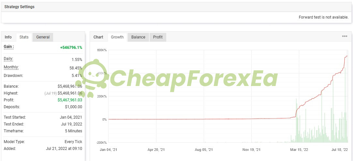353x161 pixels.
Task: Switch chart to Balance tab
Action: point(138,37)
